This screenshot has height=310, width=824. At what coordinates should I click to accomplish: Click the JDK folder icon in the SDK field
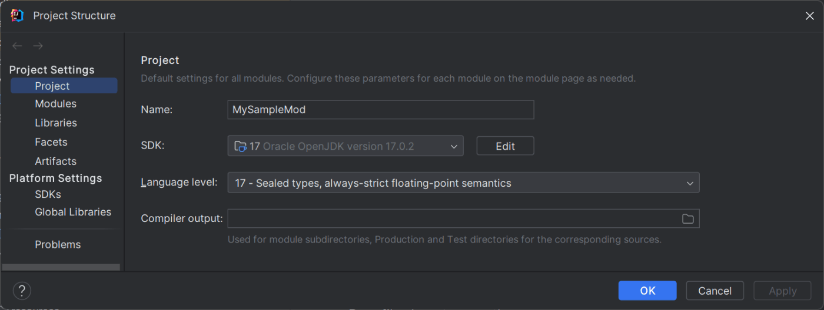[240, 146]
